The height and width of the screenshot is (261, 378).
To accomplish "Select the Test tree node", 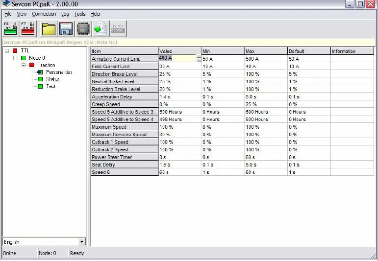I will pos(51,86).
